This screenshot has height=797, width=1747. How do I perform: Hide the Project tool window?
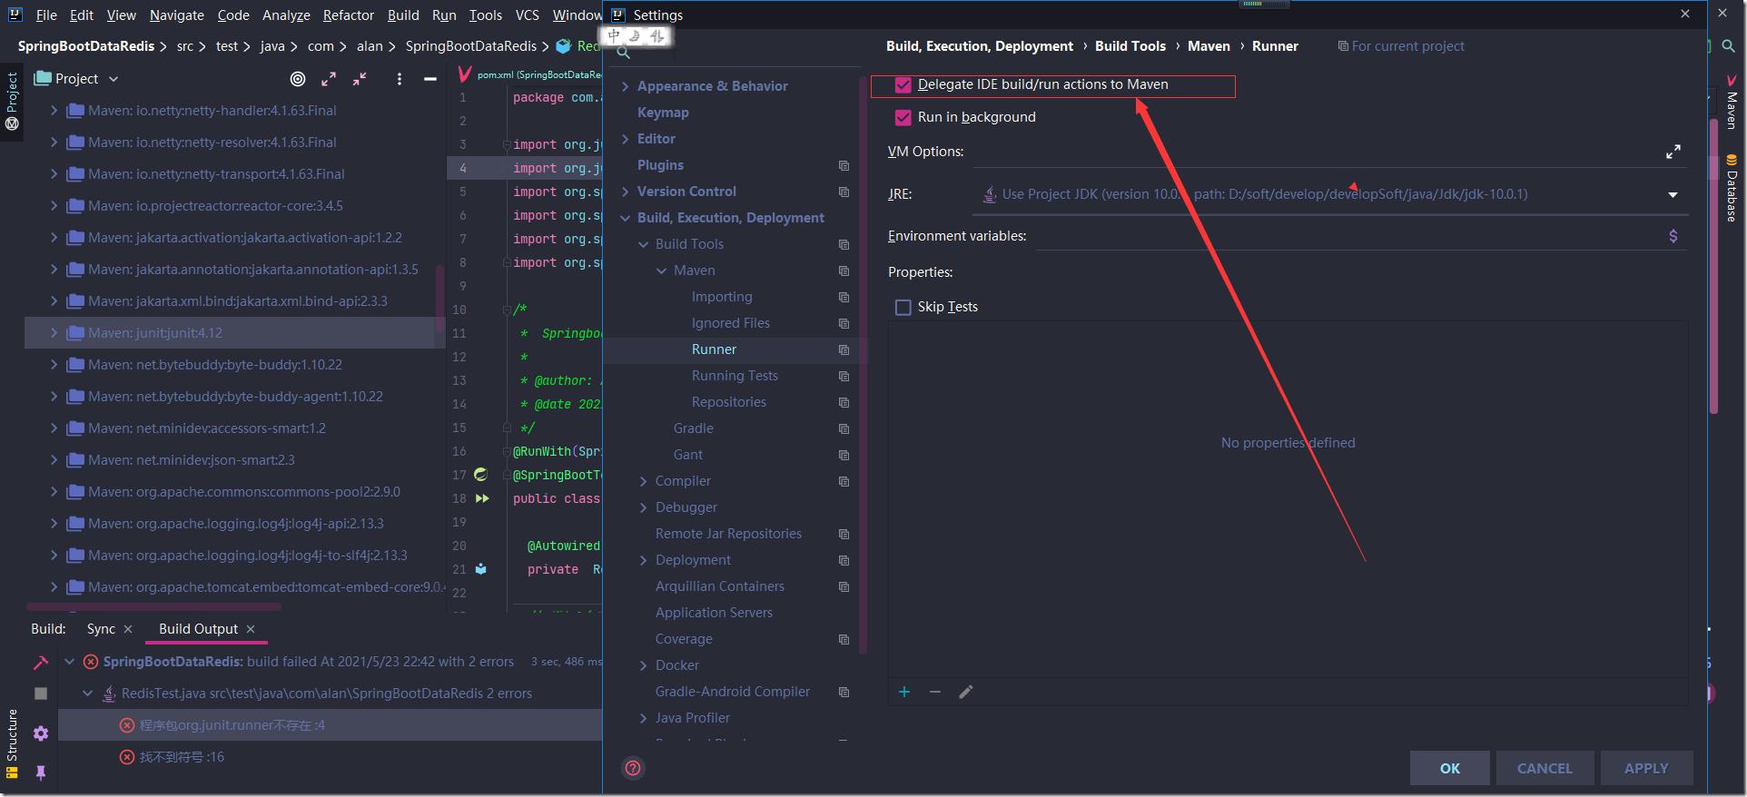[x=430, y=79]
